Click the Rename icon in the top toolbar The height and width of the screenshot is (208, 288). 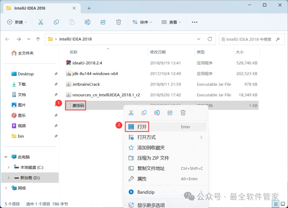(x=87, y=22)
